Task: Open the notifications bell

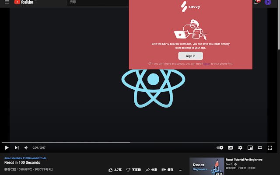Action: pyautogui.click(x=256, y=2)
